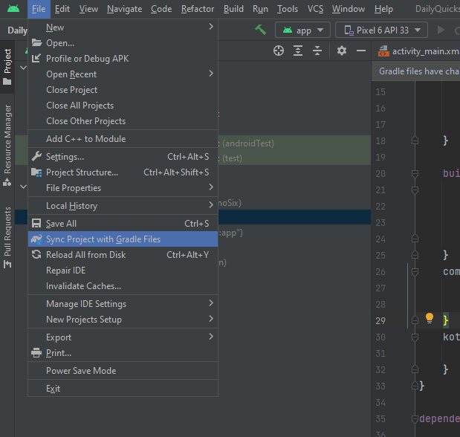
Task: Collapse the top project tree node chevron
Action: (23, 68)
